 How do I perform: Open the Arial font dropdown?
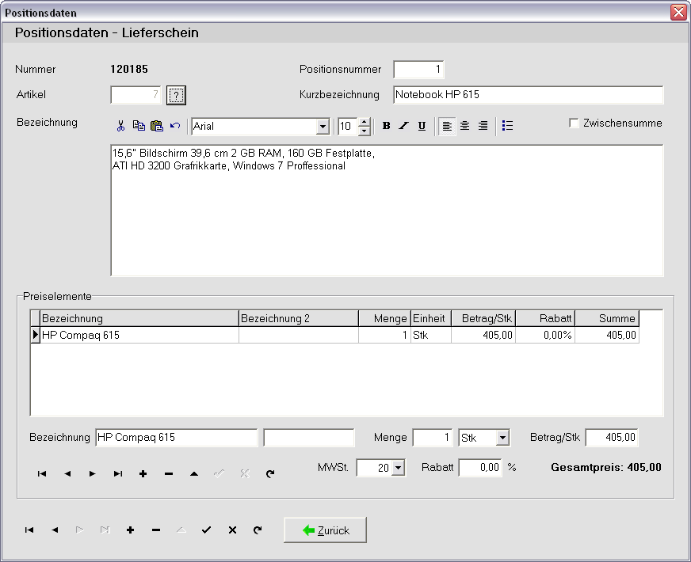point(323,127)
